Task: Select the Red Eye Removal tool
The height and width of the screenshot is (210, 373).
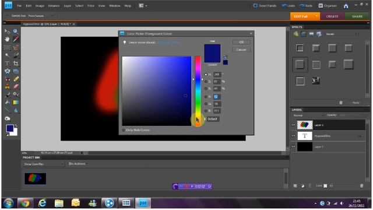Action: click(x=7, y=79)
